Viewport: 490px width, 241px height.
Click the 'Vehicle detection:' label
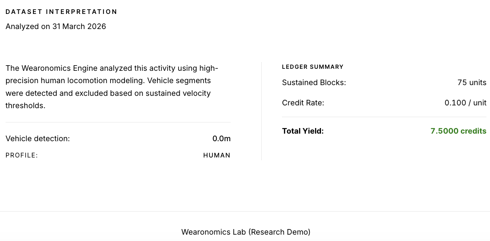coord(37,138)
